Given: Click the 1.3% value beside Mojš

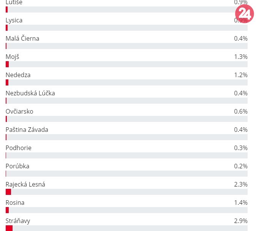Looking at the screenshot, I should 241,57.
